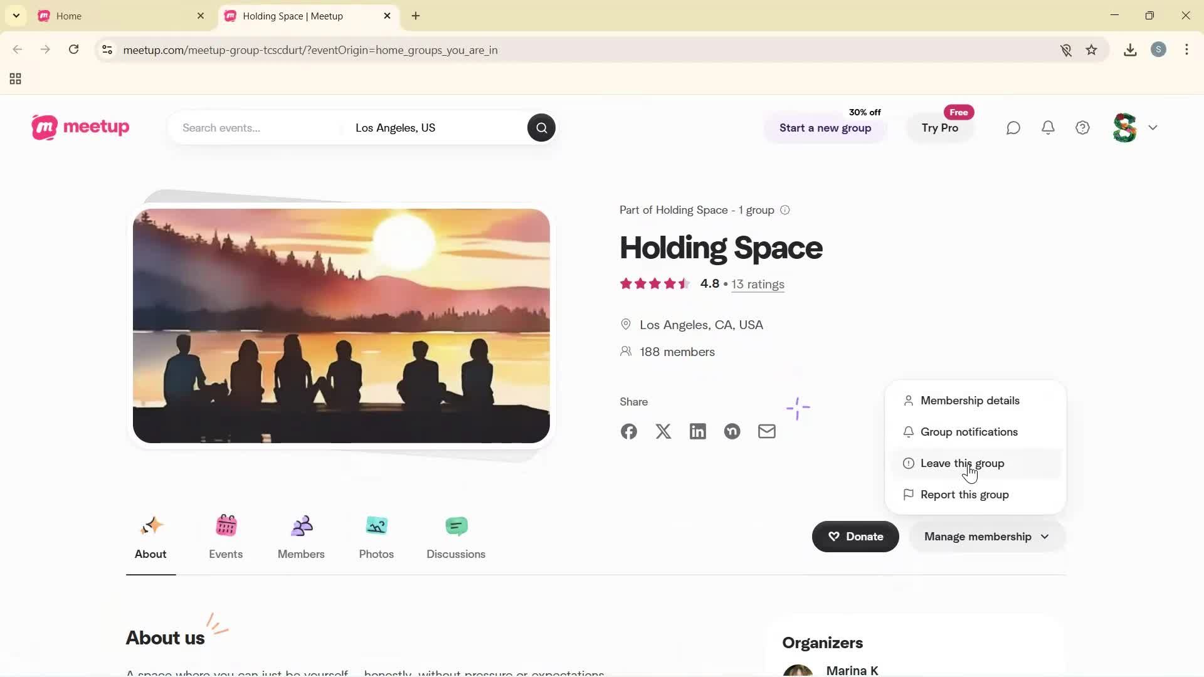
Task: Open the notifications bell
Action: (1048, 127)
